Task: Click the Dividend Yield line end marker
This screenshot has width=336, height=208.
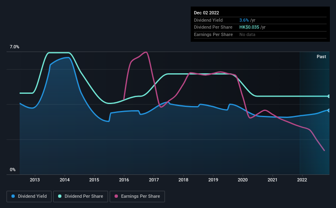Action: click(329, 111)
